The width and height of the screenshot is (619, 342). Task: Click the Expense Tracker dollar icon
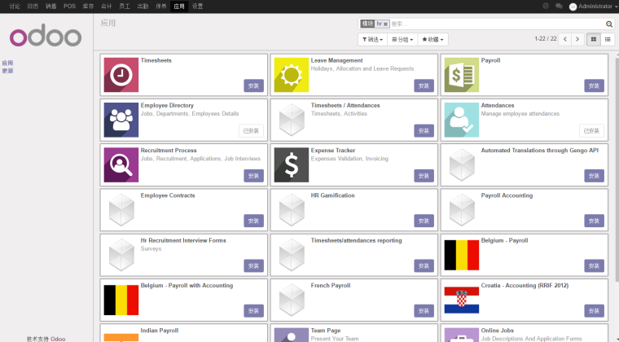pyautogui.click(x=292, y=164)
